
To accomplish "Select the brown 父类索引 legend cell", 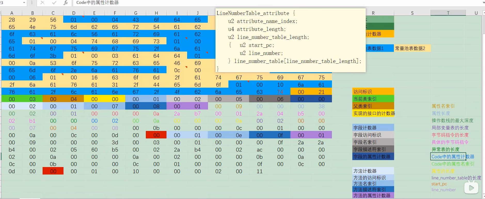I will (373, 106).
